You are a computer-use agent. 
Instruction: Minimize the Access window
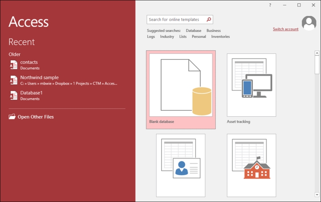coord(285,5)
